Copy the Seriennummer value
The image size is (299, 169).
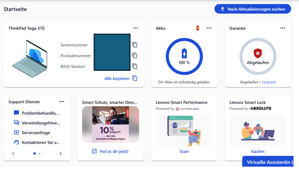coord(135,45)
